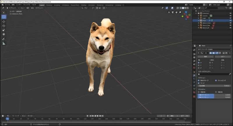Click the Play animation button in timeline

point(98,116)
